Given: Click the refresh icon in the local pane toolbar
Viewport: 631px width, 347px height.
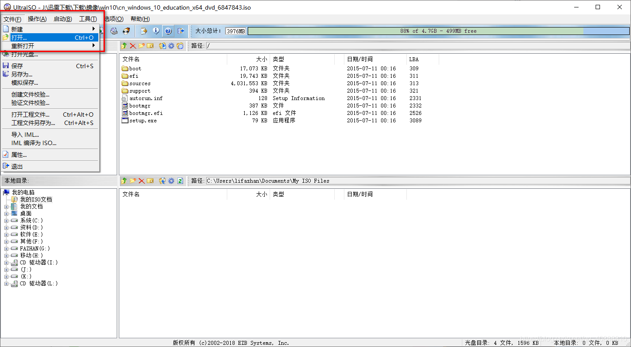Looking at the screenshot, I should pyautogui.click(x=180, y=180).
